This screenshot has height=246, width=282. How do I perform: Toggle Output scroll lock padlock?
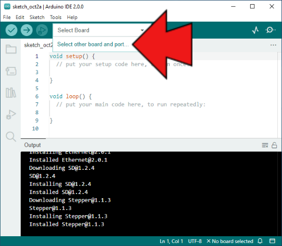[274, 145]
